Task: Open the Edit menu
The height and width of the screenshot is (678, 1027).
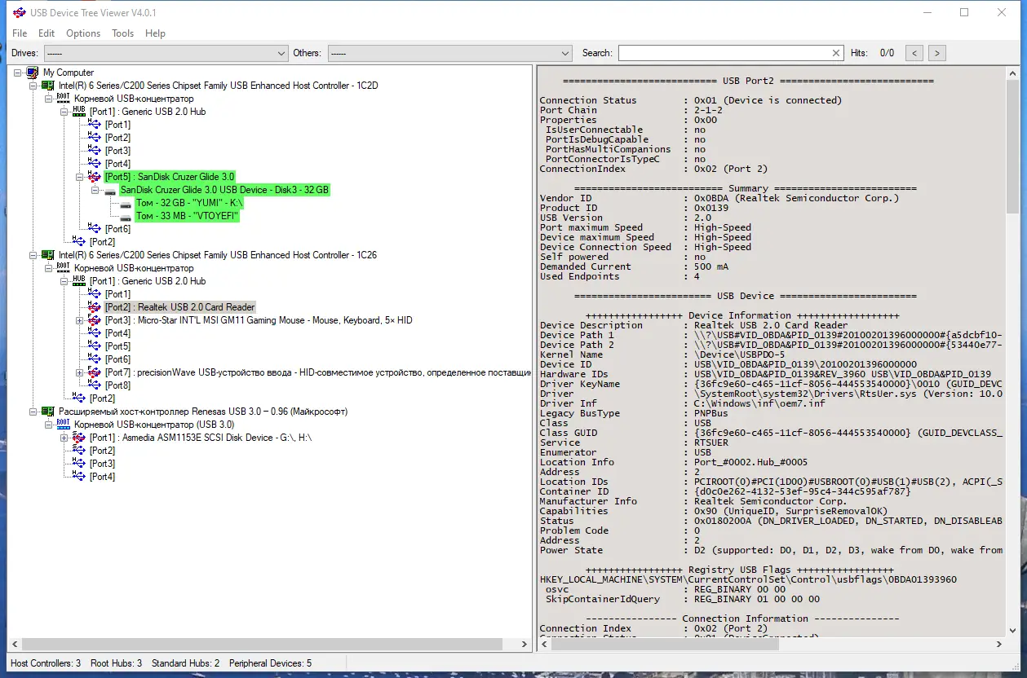Action: pos(46,33)
